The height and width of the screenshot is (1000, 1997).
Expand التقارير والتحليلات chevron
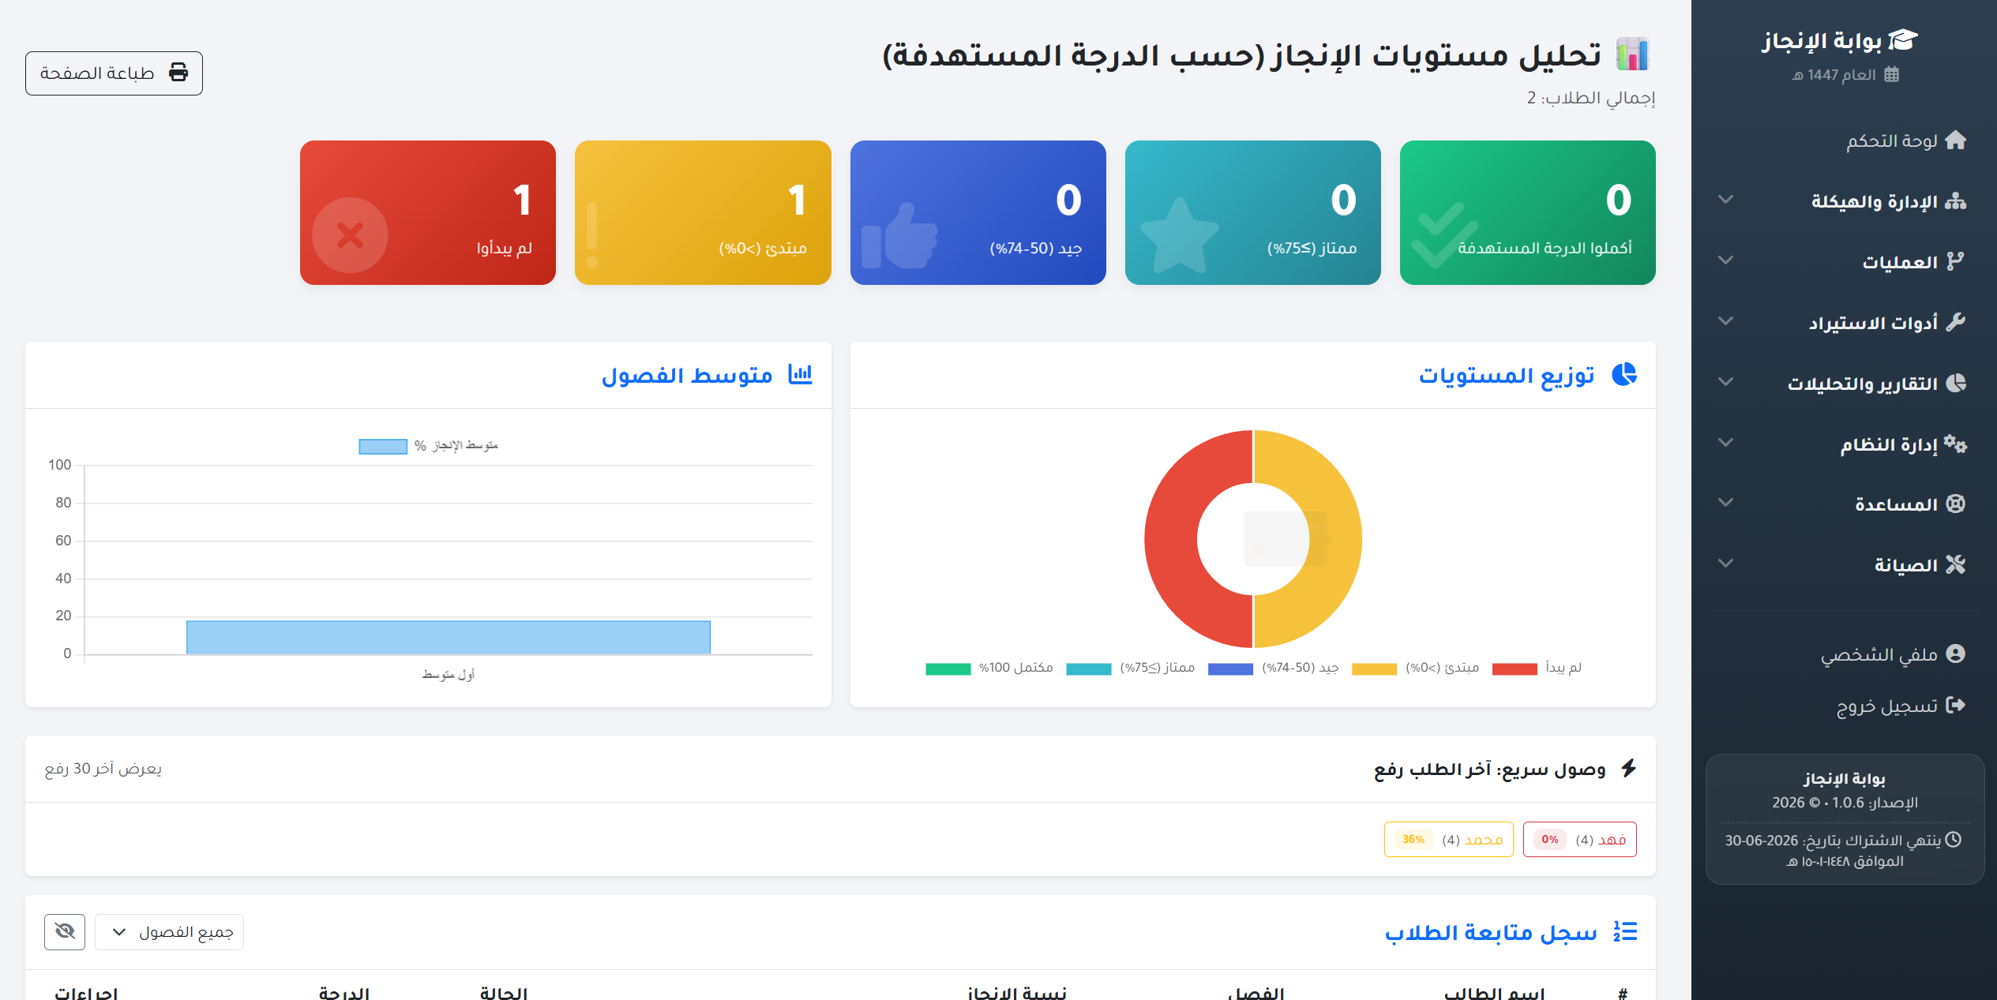(x=1726, y=382)
